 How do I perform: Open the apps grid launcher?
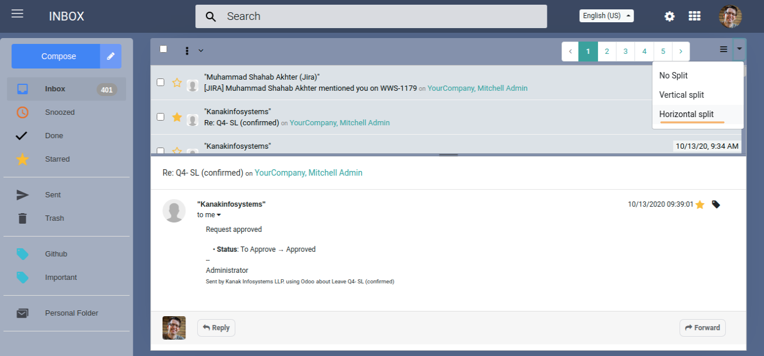tap(694, 16)
